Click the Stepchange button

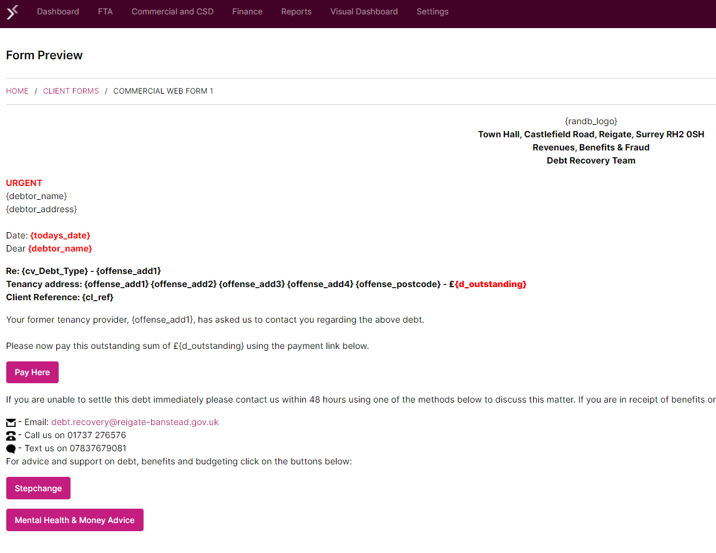click(x=38, y=488)
